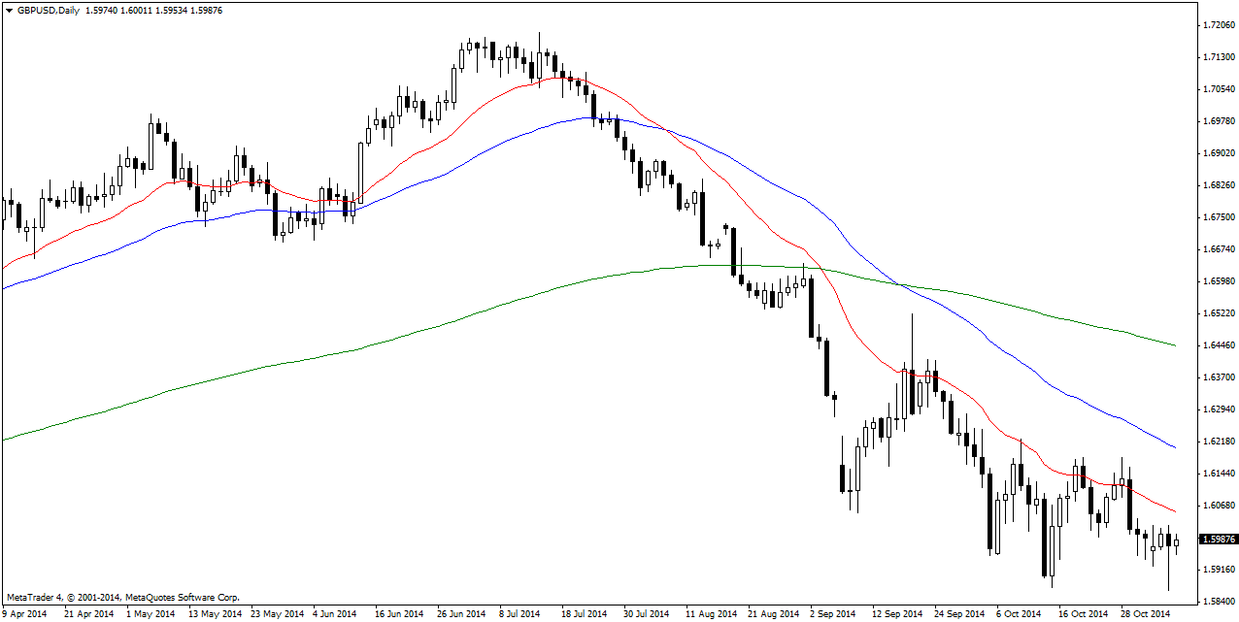The image size is (1239, 622).
Task: Click price label 1.65220
Action: 1219,312
